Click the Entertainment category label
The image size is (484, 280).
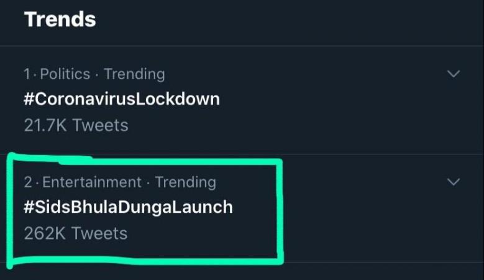pos(92,182)
